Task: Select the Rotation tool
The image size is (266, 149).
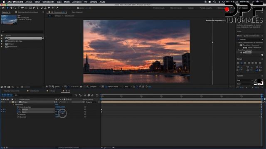Action: click(19, 8)
